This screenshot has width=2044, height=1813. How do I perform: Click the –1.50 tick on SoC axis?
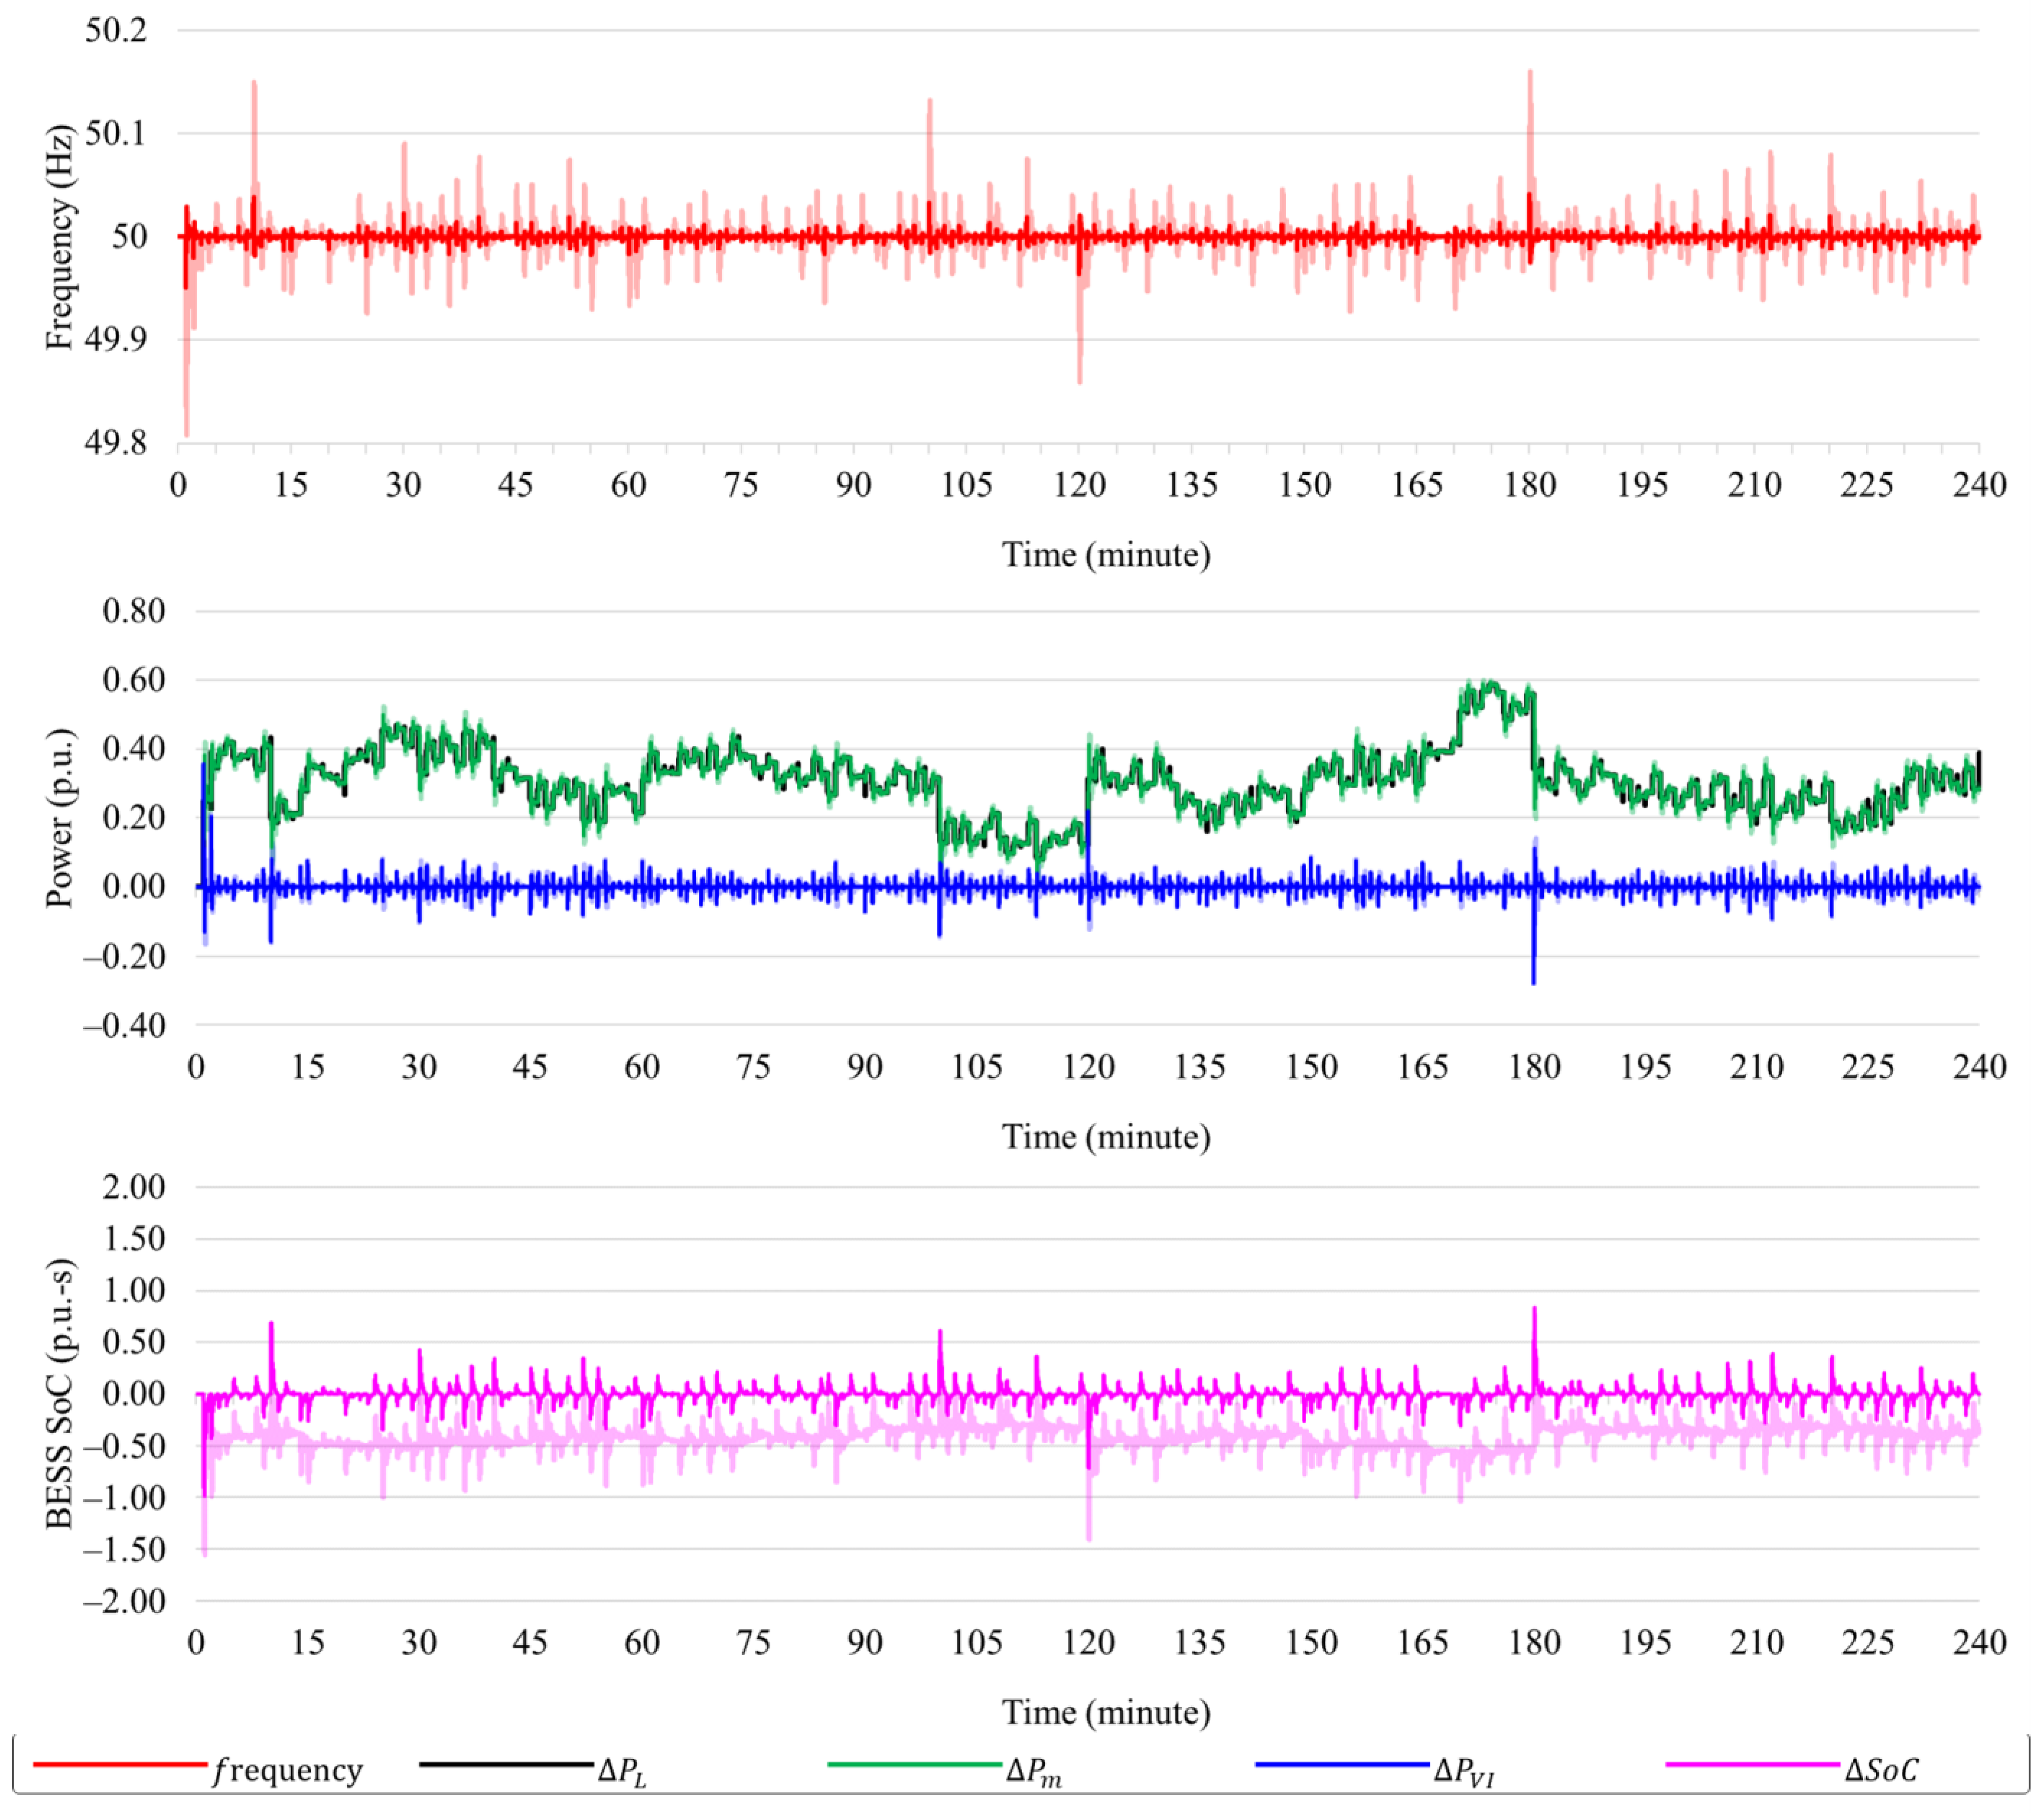pos(124,1549)
